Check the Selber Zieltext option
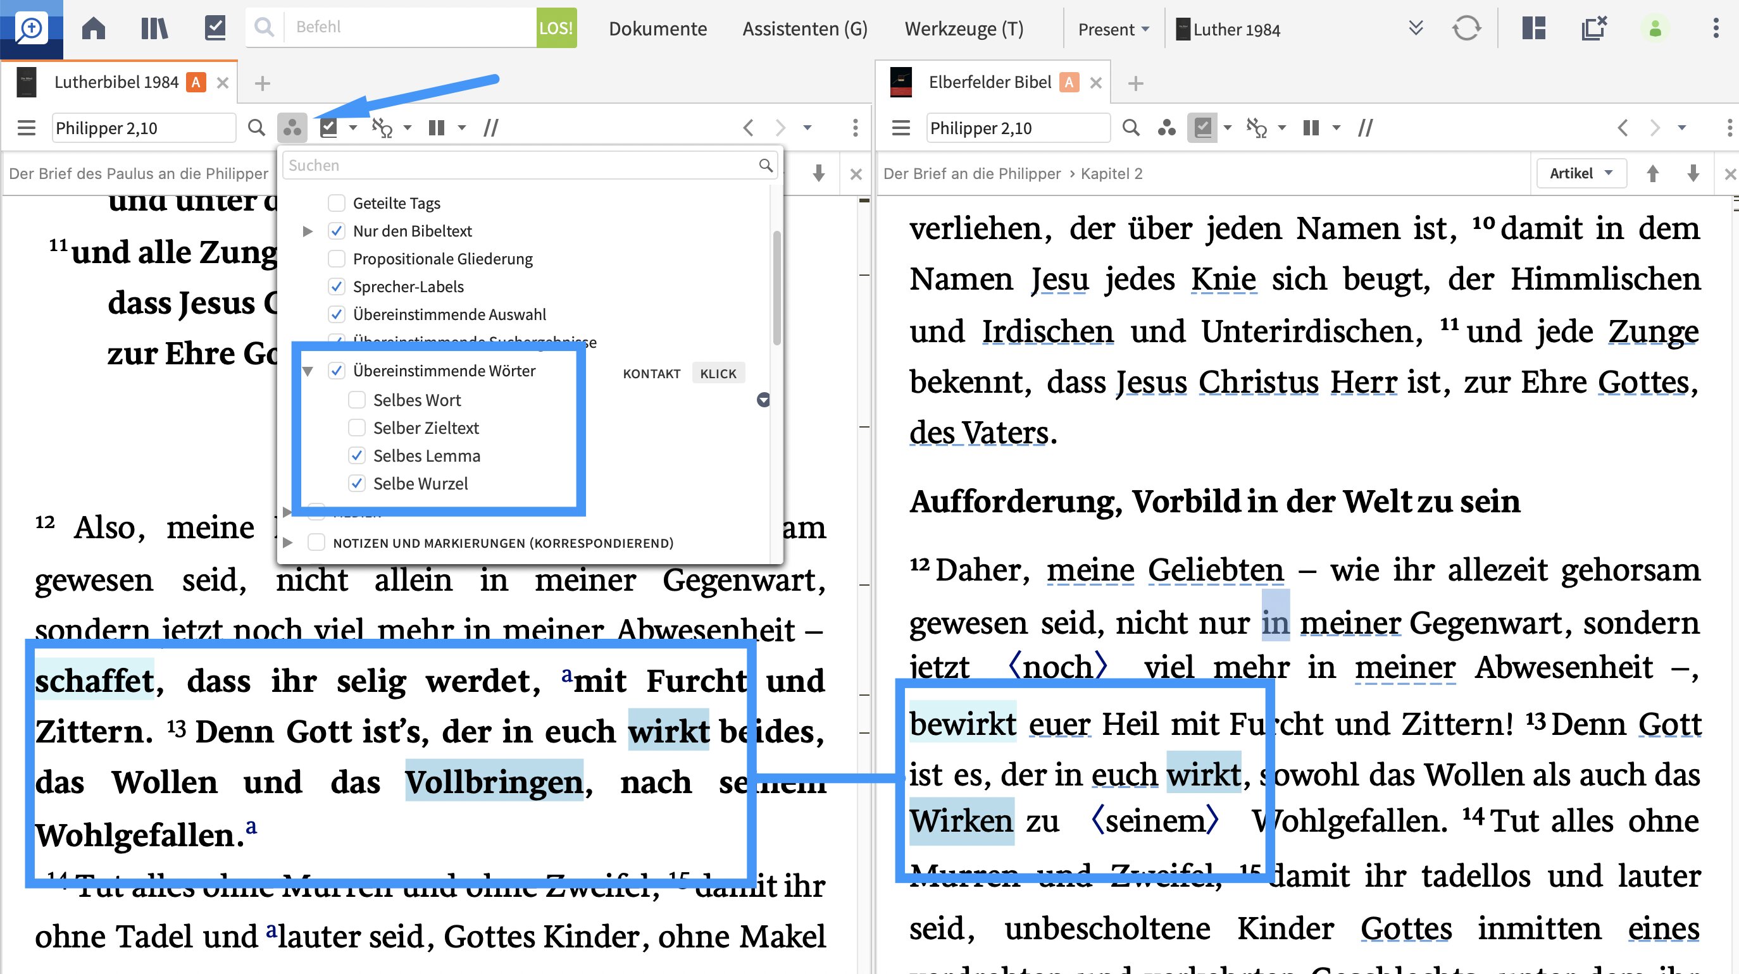Viewport: 1739px width, 974px height. point(356,428)
